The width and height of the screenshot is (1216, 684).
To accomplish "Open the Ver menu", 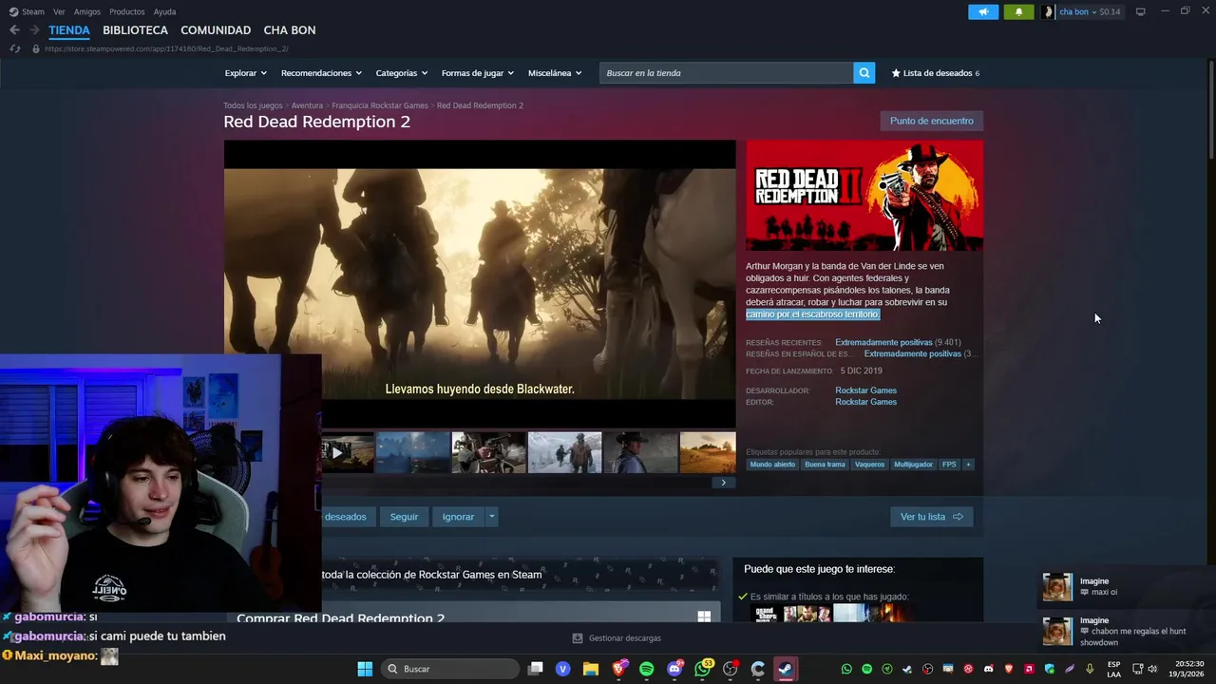I will [59, 11].
